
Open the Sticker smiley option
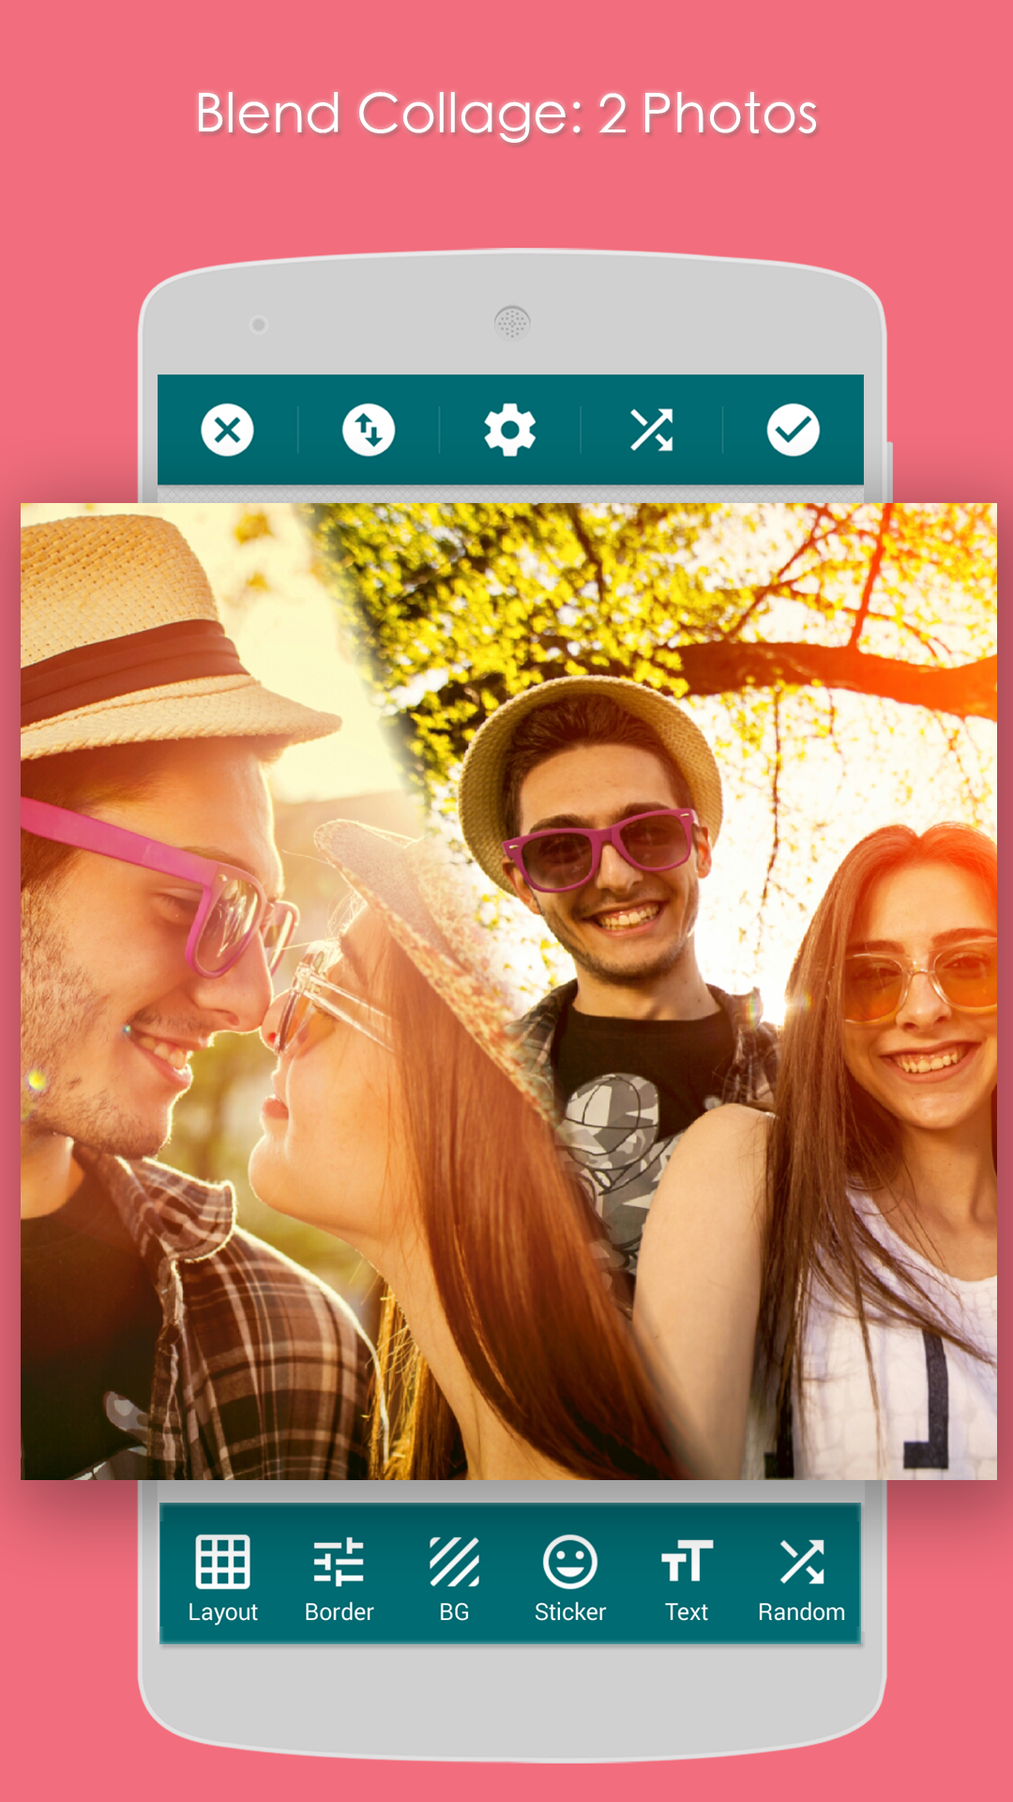click(x=570, y=1579)
